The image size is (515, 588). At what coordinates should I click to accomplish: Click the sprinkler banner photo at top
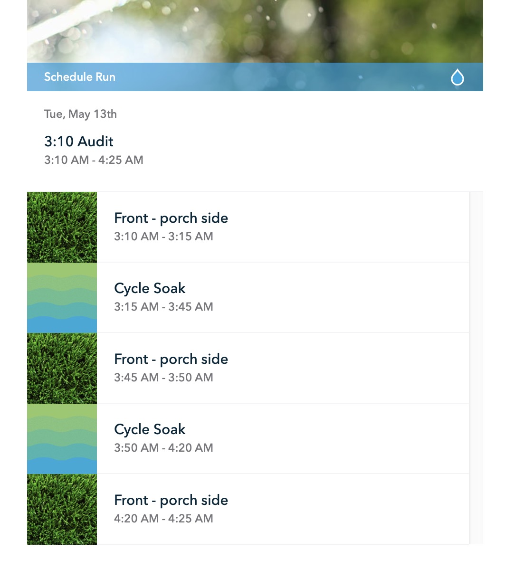[x=255, y=31]
